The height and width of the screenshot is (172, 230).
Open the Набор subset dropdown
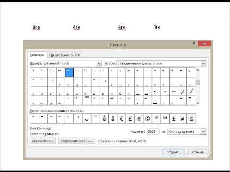click(x=203, y=64)
